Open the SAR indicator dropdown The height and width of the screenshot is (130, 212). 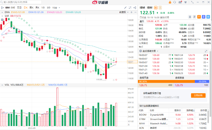point(2,16)
